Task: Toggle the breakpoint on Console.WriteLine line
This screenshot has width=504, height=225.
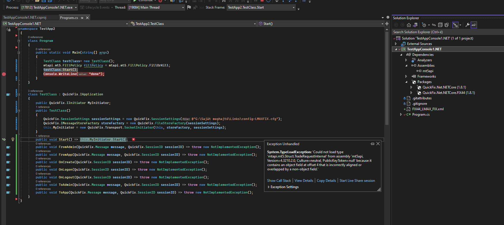Action: point(4,74)
